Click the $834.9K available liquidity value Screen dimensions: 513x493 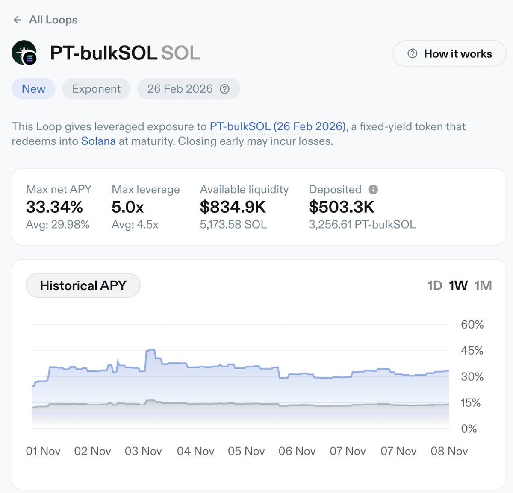233,207
